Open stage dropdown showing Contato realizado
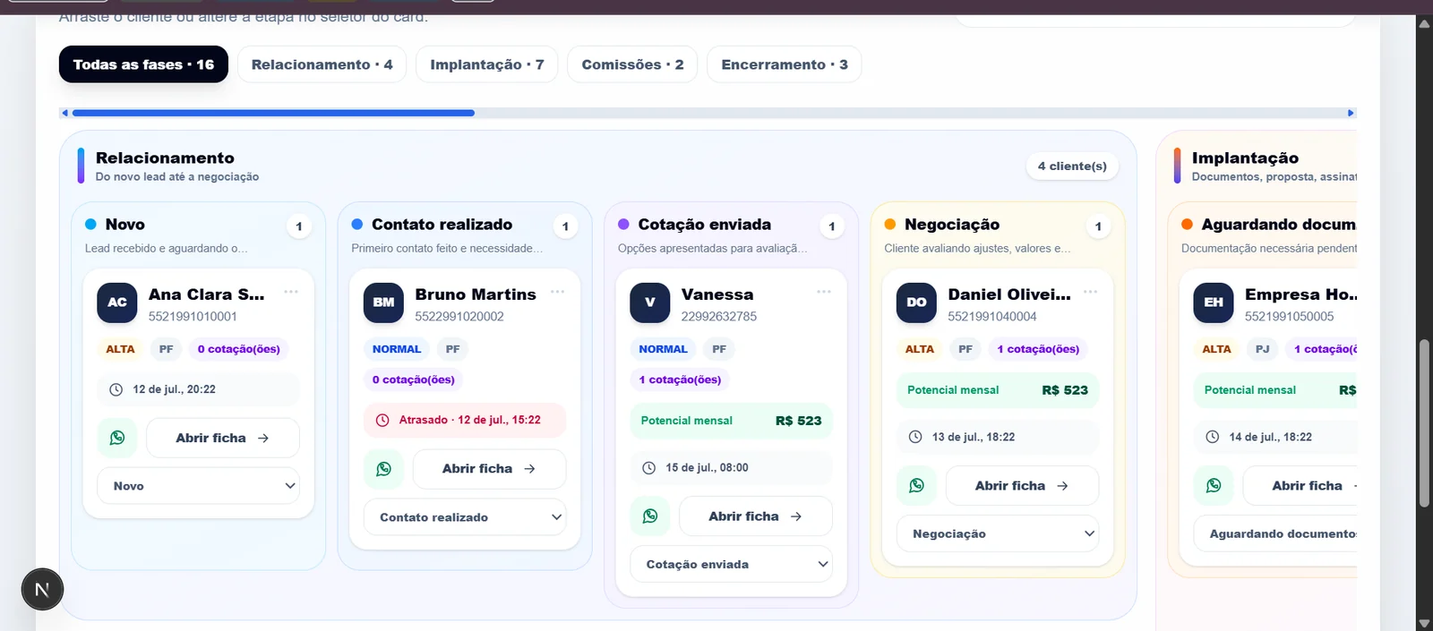Image resolution: width=1433 pixels, height=631 pixels. [465, 517]
